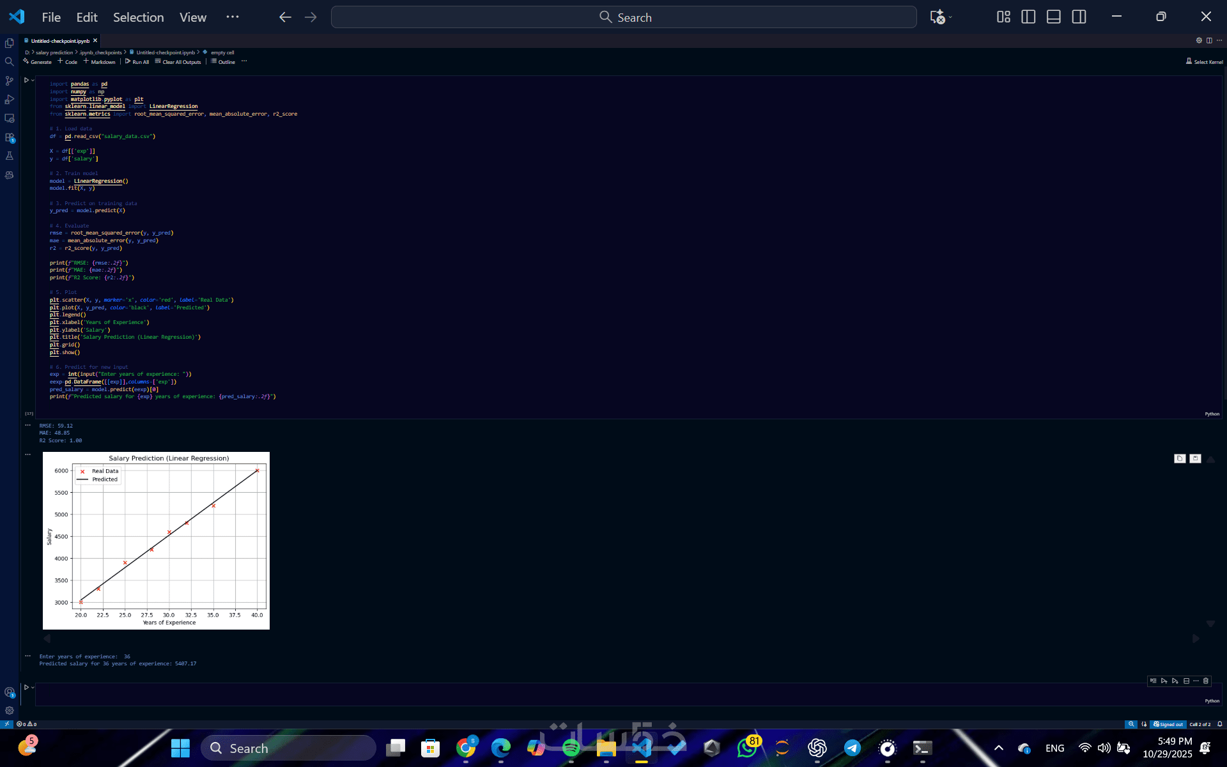1227x767 pixels.
Task: Open the Edit menu
Action: coord(87,17)
